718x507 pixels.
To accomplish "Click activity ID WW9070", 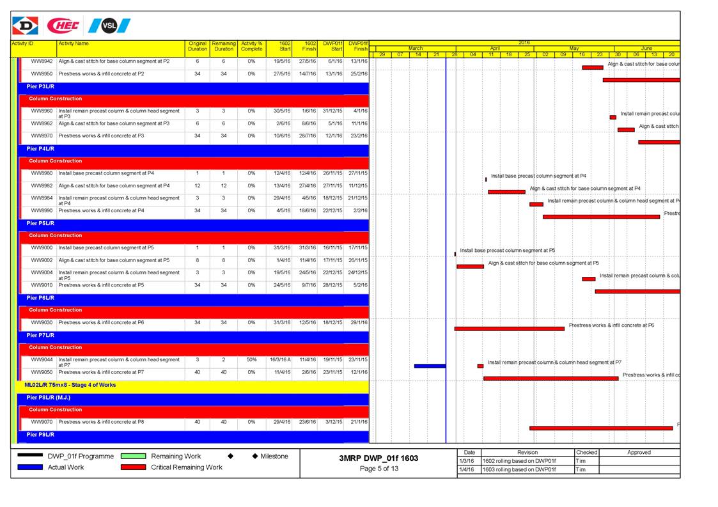I will (x=42, y=422).
